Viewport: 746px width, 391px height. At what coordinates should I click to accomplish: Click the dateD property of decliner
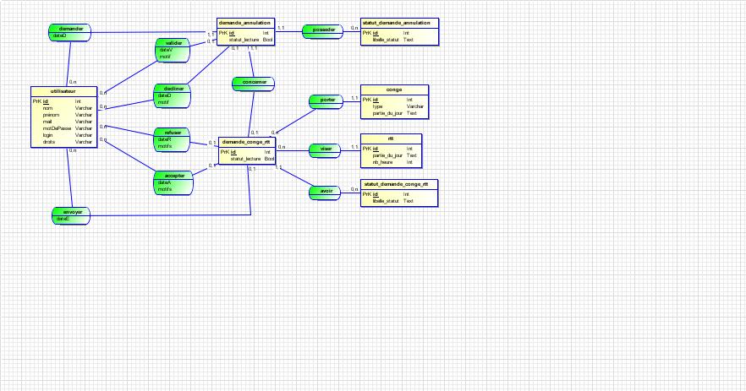164,95
